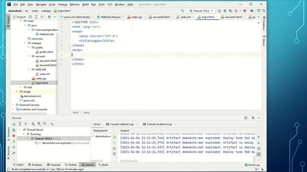Click the Locate file target icon in Project panel
The image size is (307, 172).
[x=30, y=17]
